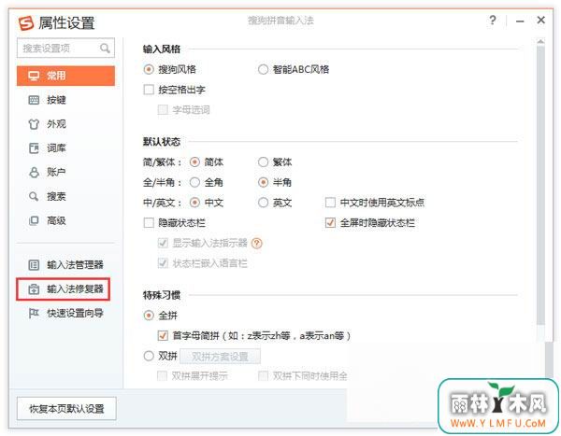Viewport: 561px width, 436px height.
Task: Select the 搜狗风格 radio button
Action: pos(149,69)
